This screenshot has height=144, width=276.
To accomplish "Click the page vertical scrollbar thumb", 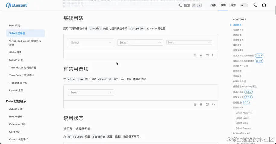I will [275, 10].
